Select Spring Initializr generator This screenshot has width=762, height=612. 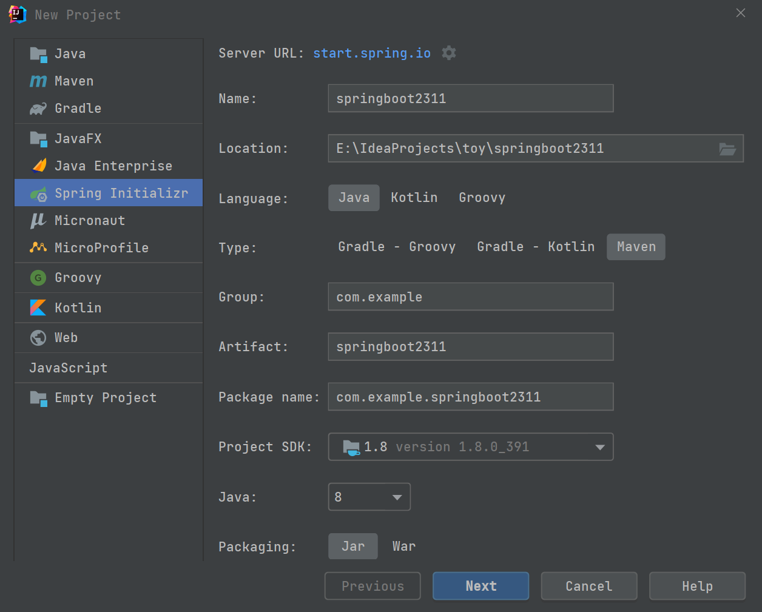coord(109,193)
